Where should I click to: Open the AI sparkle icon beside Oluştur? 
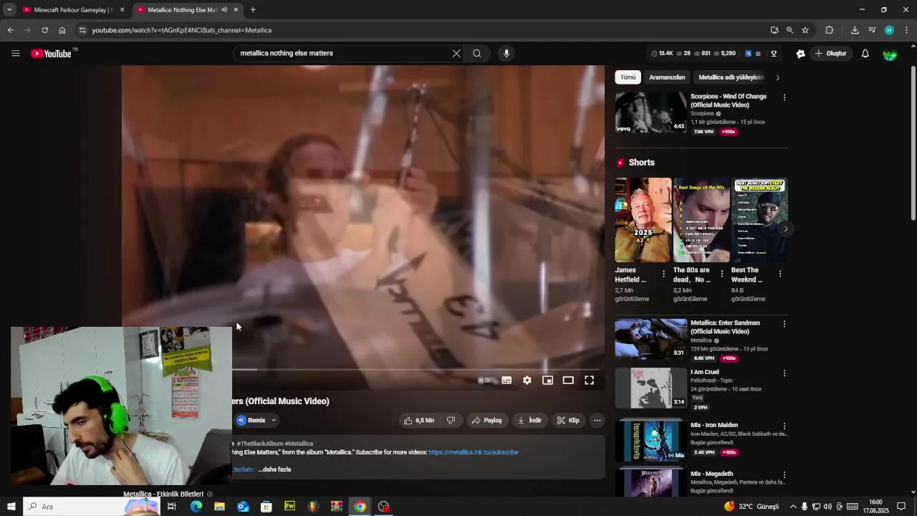[x=801, y=54]
